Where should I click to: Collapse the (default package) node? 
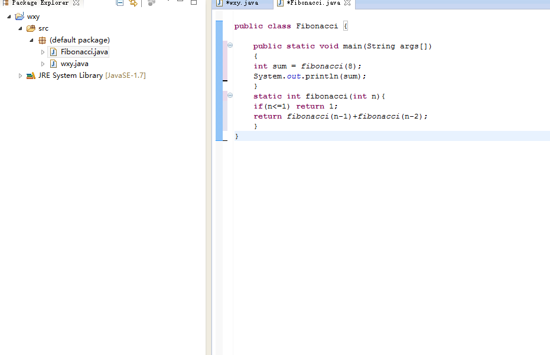click(31, 40)
